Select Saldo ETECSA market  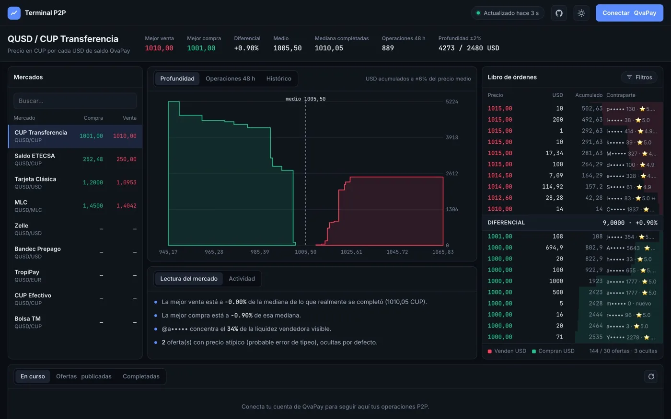75,159
